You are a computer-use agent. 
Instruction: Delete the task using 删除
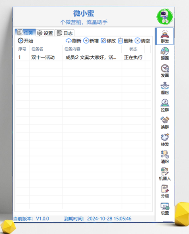pos(125,41)
